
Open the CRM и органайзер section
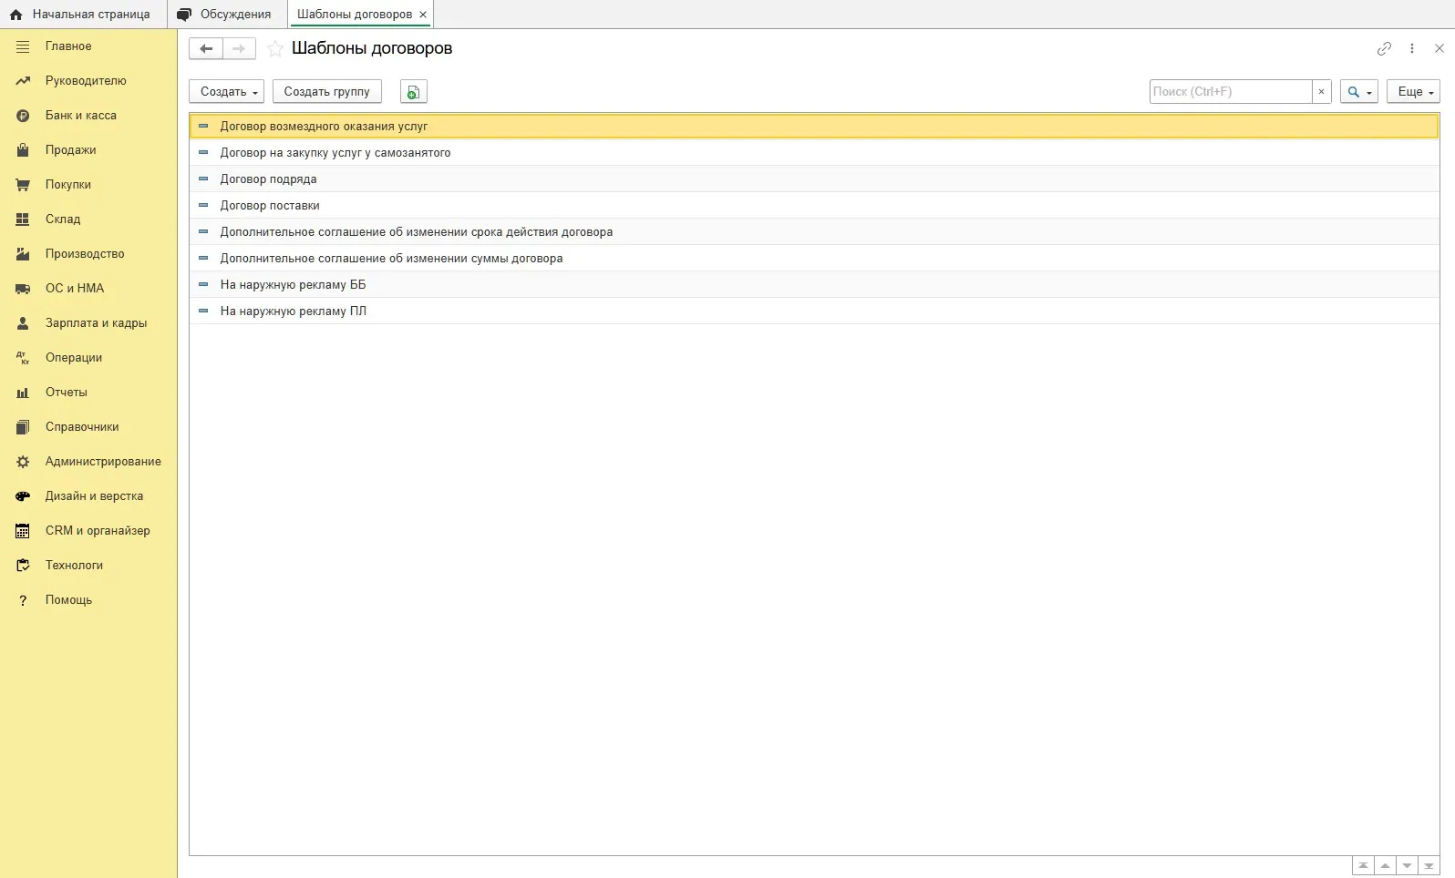click(88, 531)
